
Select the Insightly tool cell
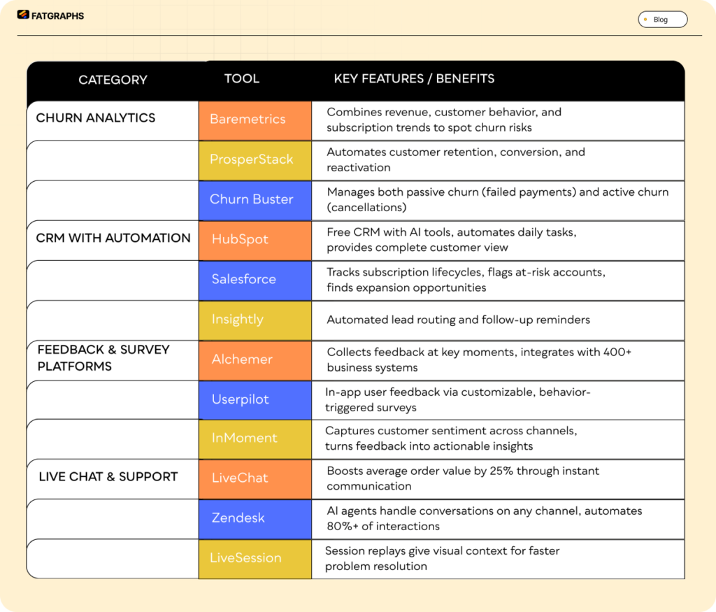point(255,320)
